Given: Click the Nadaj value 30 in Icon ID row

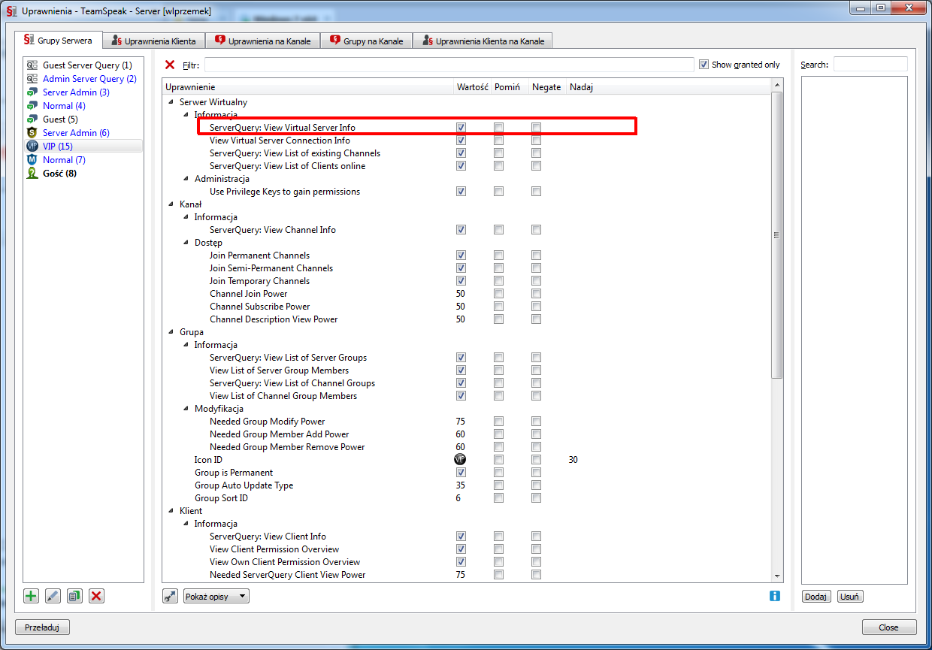Looking at the screenshot, I should [x=573, y=460].
